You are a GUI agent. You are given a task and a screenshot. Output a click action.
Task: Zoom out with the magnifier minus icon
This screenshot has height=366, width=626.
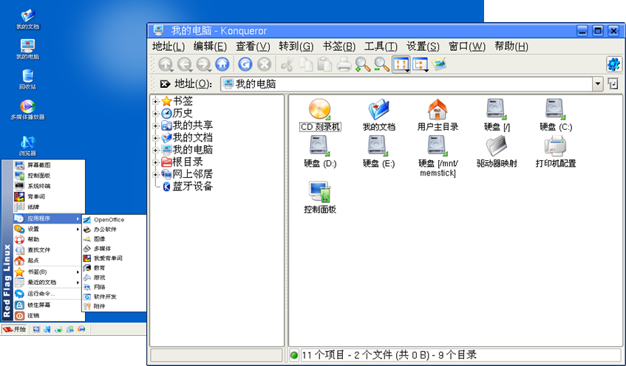[381, 64]
